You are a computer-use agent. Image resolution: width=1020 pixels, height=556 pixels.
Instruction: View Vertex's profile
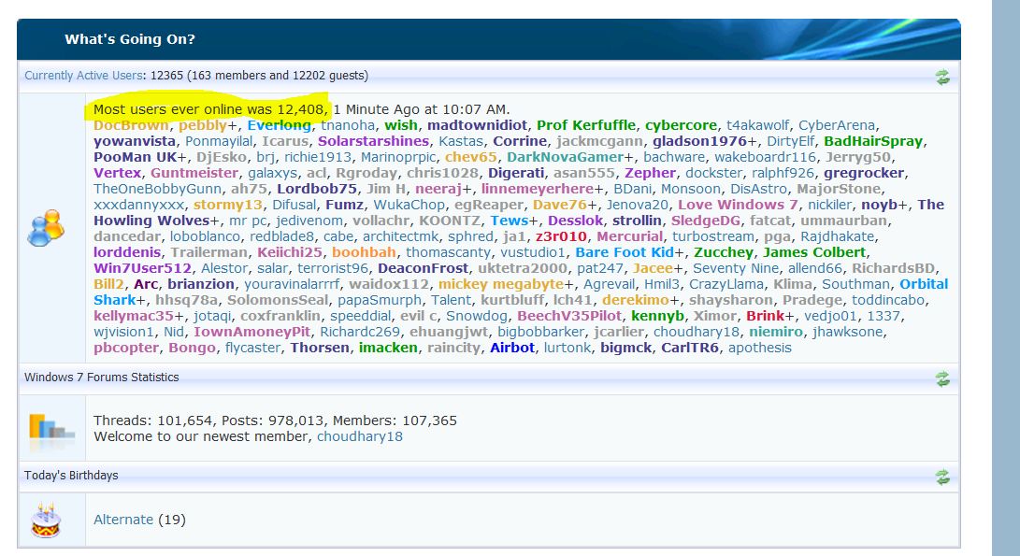point(117,173)
